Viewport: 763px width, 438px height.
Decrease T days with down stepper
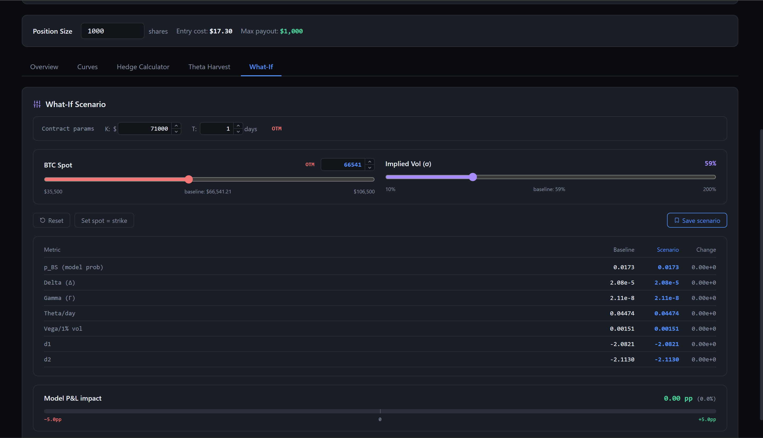pyautogui.click(x=238, y=131)
